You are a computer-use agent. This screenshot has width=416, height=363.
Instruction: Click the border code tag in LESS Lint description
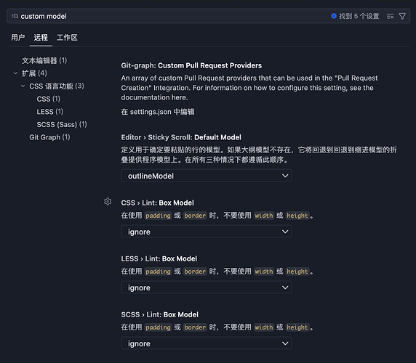(195, 272)
